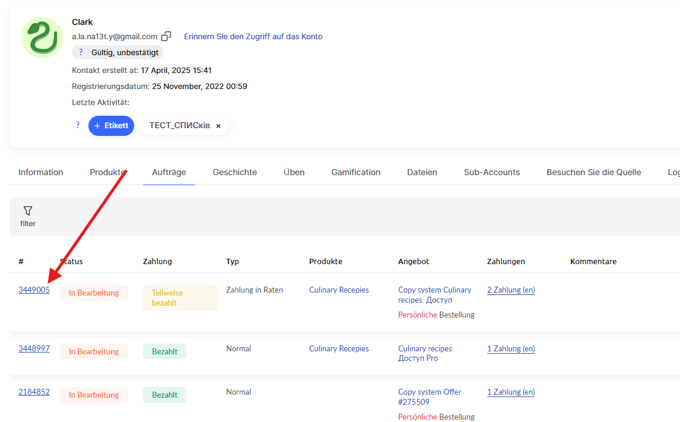Add a tag with the Etikett button
The height and width of the screenshot is (422, 680).
pos(111,126)
